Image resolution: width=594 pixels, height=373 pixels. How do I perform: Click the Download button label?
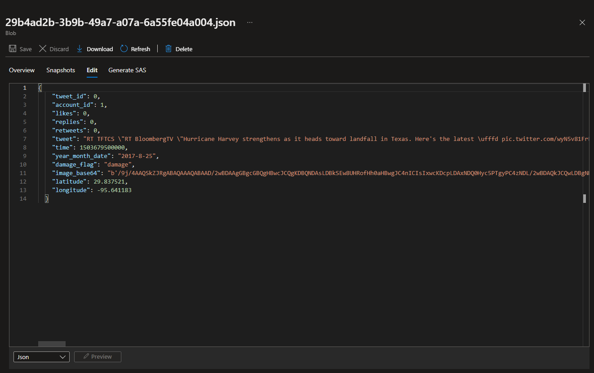click(x=100, y=49)
